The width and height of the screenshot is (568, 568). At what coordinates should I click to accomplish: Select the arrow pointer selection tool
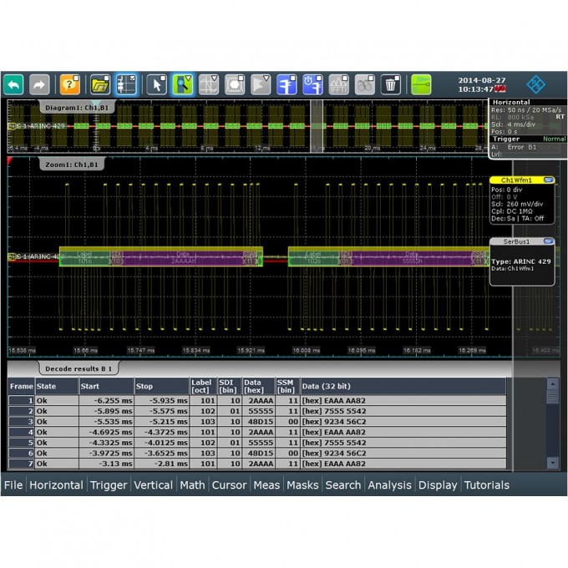[156, 84]
